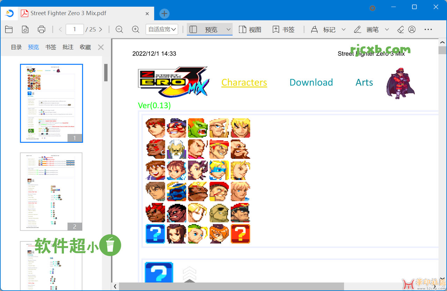Image resolution: width=447 pixels, height=291 pixels.
Task: Expand the 标记 tool dropdown arrow
Action: [343, 30]
